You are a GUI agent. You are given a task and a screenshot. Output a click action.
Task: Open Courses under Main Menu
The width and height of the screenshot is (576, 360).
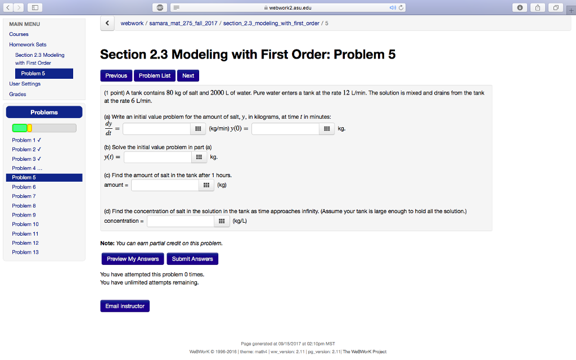tap(19, 34)
